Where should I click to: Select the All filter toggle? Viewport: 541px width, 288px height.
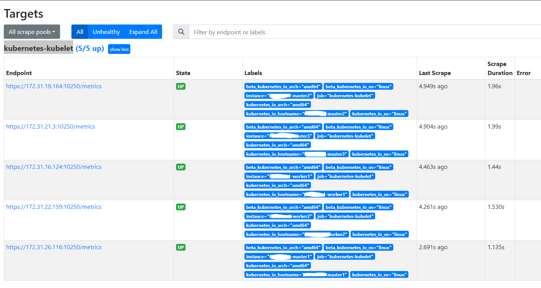[x=80, y=32]
